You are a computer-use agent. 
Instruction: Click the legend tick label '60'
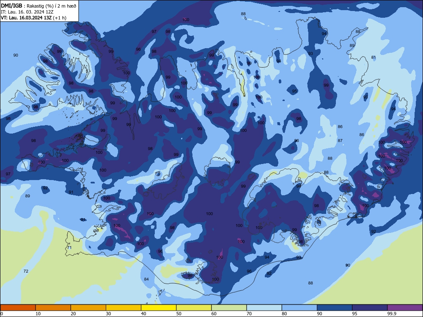click(214, 314)
